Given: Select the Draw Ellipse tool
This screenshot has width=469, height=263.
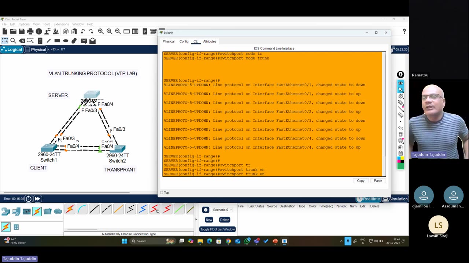Looking at the screenshot, I should pyautogui.click(x=66, y=41).
